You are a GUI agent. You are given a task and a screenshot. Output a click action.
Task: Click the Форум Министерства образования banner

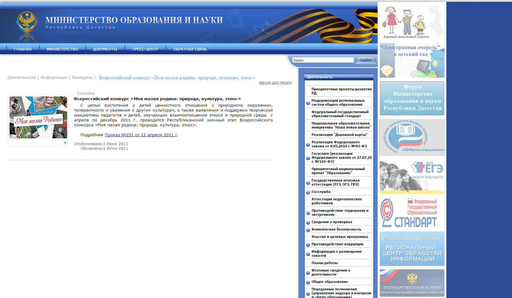tap(412, 98)
